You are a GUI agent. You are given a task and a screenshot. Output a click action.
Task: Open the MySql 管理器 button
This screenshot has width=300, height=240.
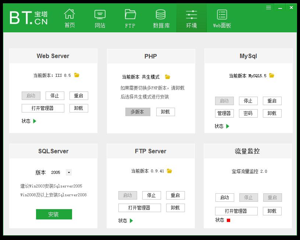tap(224, 114)
